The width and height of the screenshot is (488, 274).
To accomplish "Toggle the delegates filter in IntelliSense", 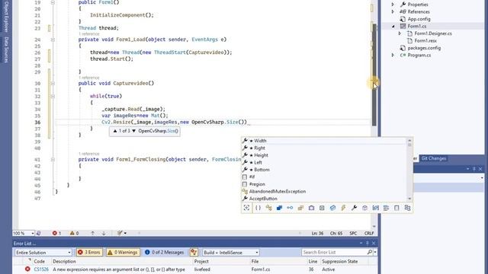I will [x=311, y=208].
